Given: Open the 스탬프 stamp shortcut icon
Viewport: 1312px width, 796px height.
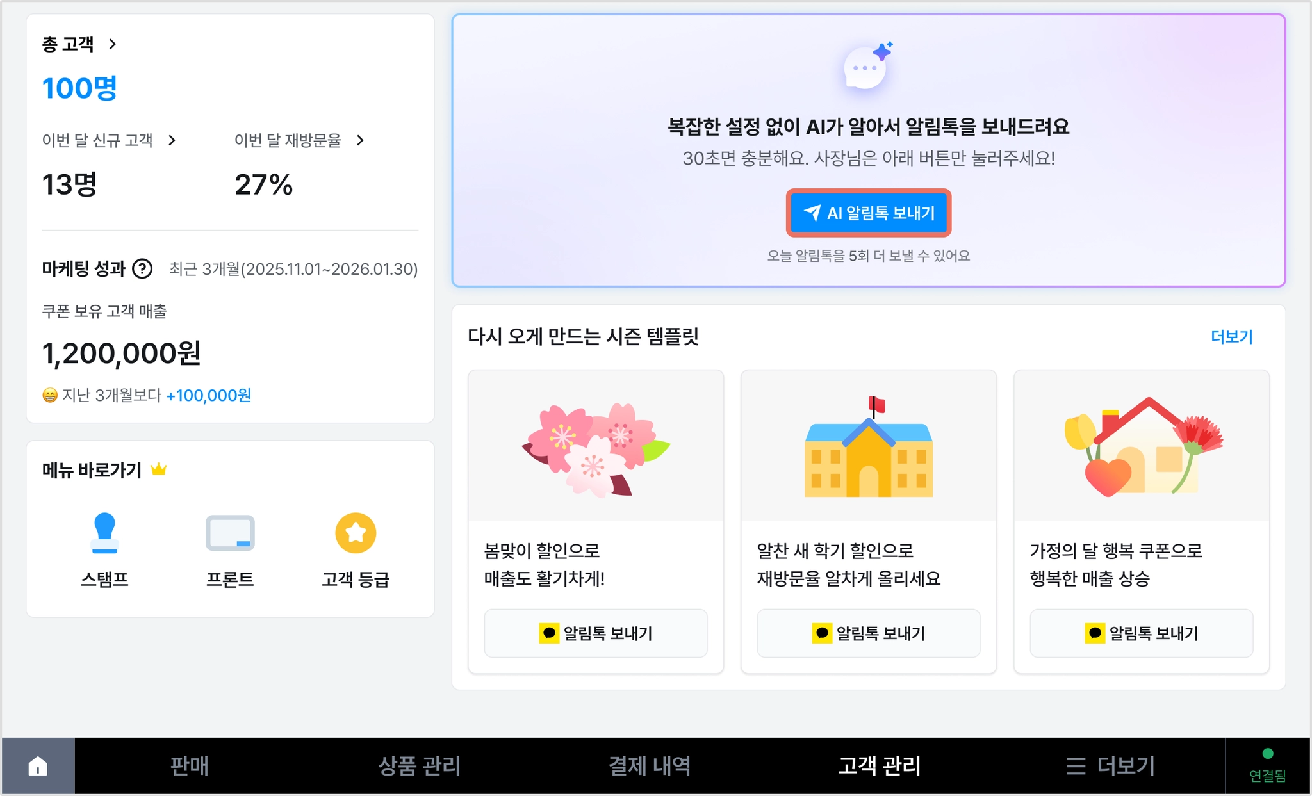Looking at the screenshot, I should [x=104, y=533].
